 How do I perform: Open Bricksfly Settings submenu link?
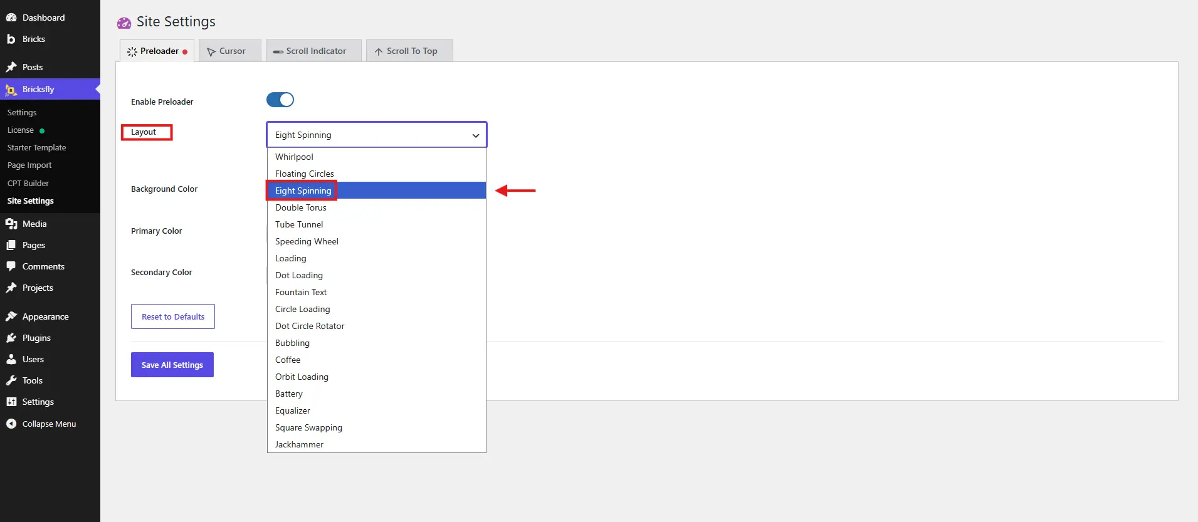(x=22, y=113)
